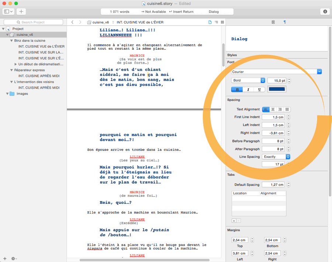Screen dimensions: 332x262
Task: Collapse L'intervention des voisins section
Action: 11,82
